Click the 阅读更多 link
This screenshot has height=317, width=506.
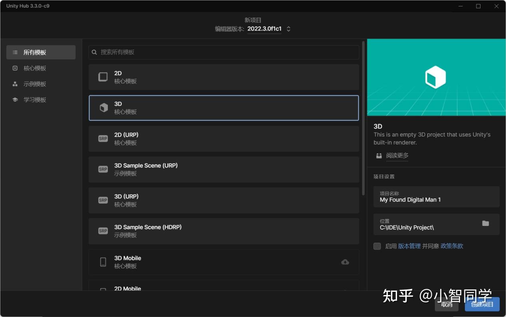pyautogui.click(x=397, y=155)
